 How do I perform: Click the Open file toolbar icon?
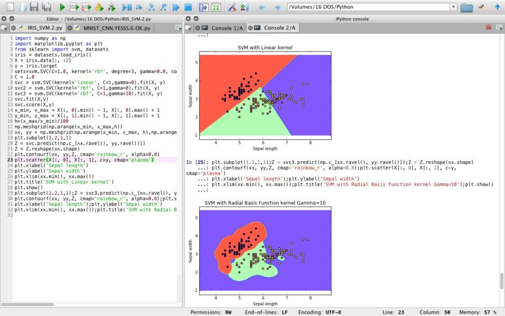[23, 7]
